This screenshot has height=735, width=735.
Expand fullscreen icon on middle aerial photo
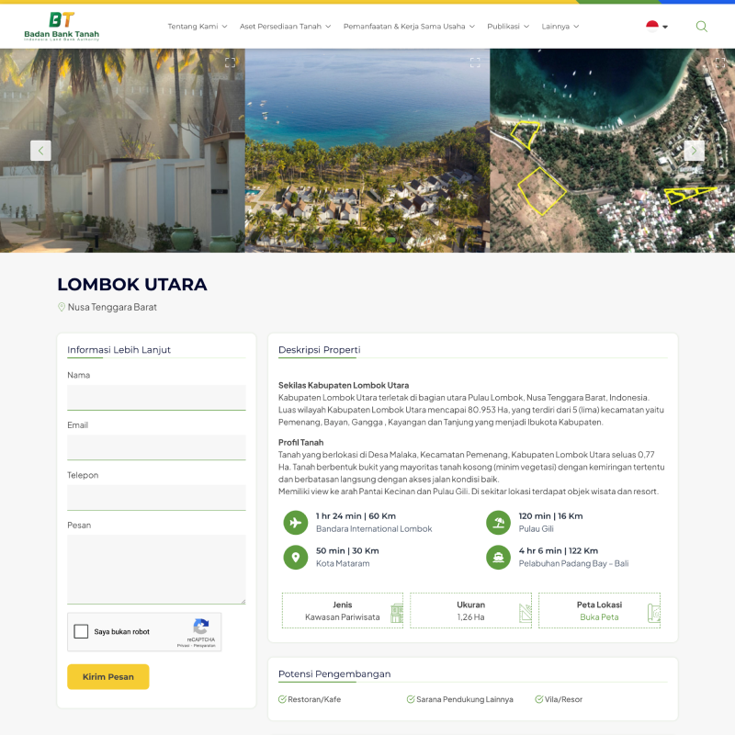[x=475, y=62]
